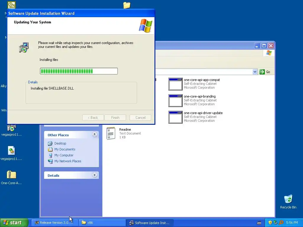Image resolution: width=303 pixels, height=227 pixels.
Task: Click the 5:56 PM clock
Action: (x=292, y=223)
